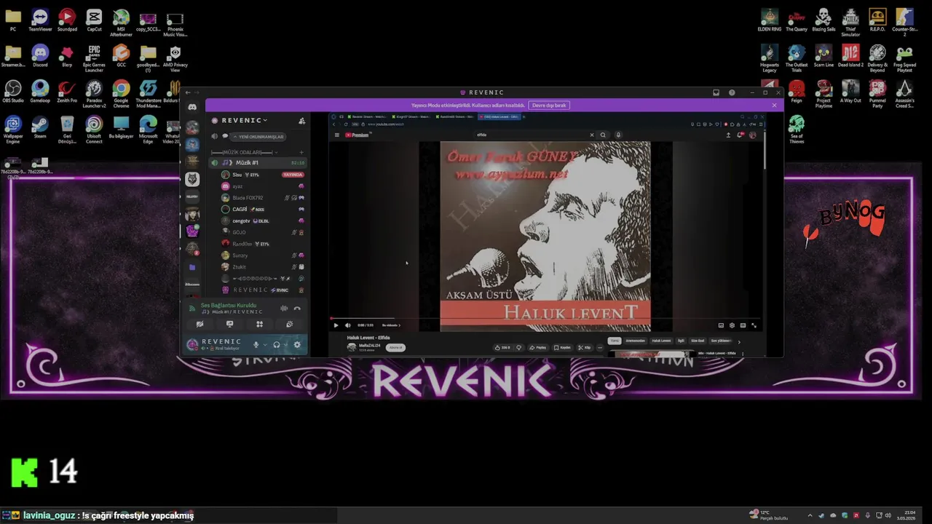Image resolution: width=932 pixels, height=524 pixels.
Task: Open the ELDEN RING game icon
Action: 770,20
